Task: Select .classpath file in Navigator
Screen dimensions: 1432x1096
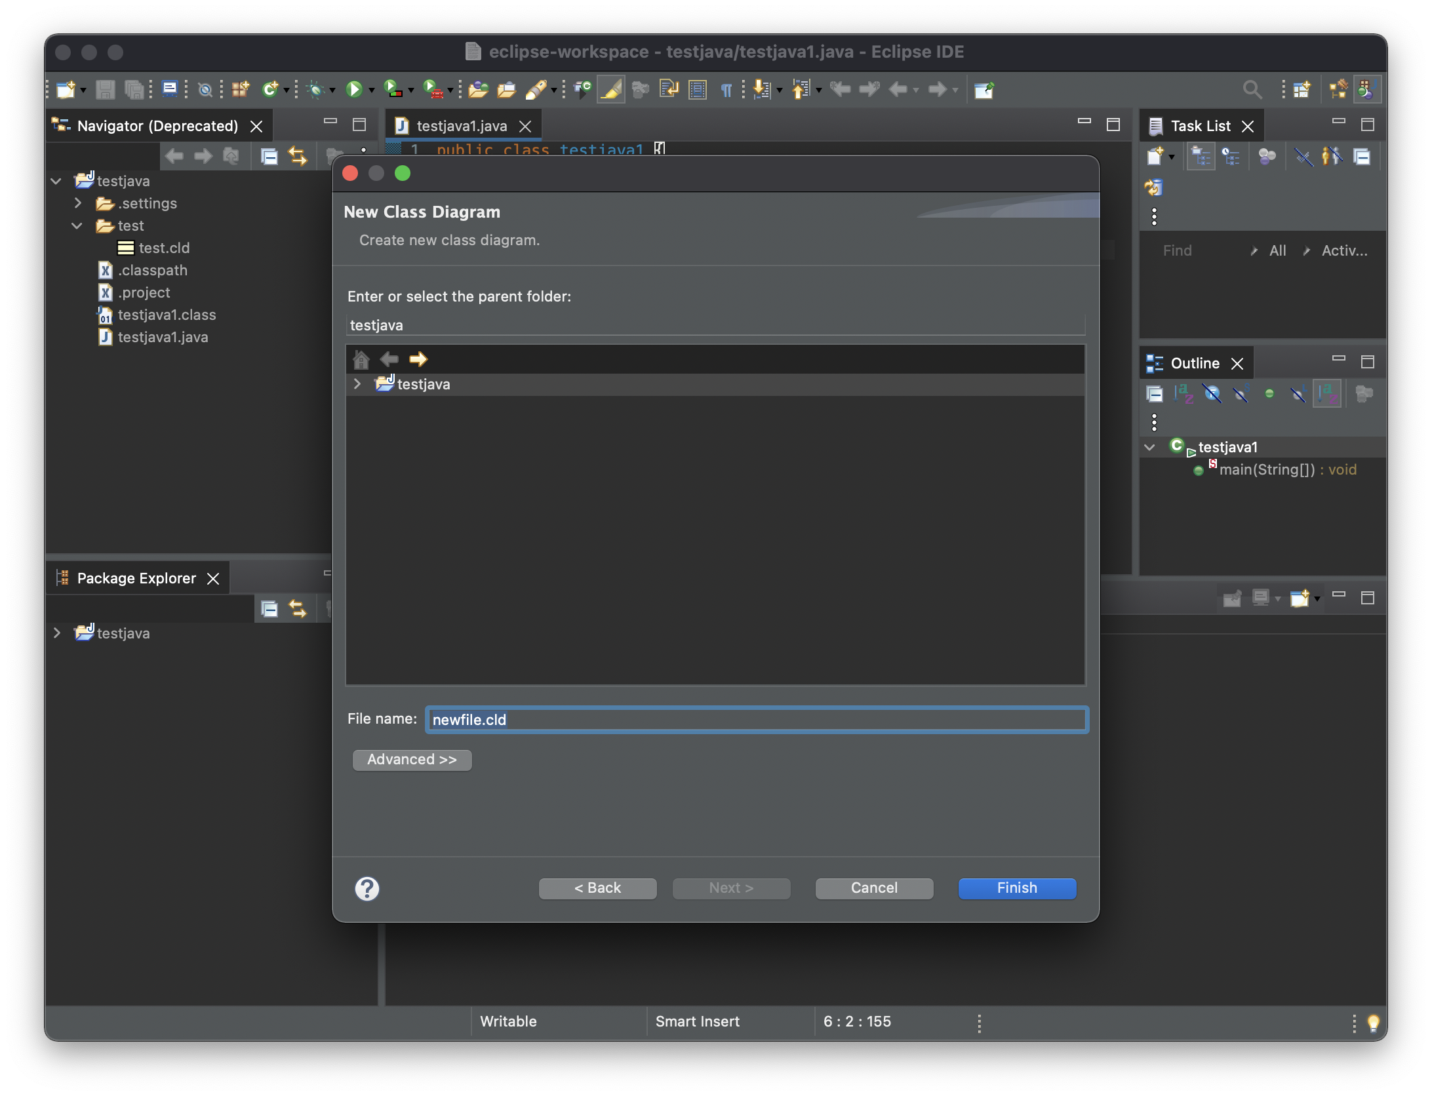Action: tap(143, 270)
